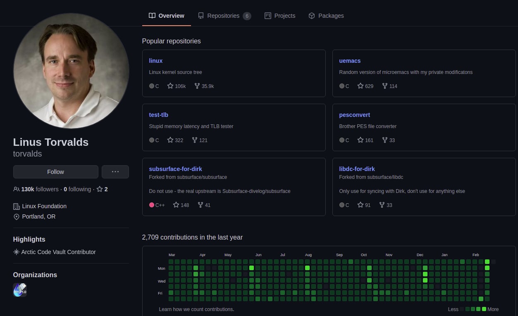Open the linux repository
The image size is (518, 316).
(156, 61)
